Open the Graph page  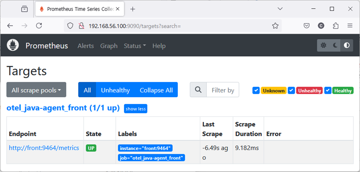pos(109,46)
